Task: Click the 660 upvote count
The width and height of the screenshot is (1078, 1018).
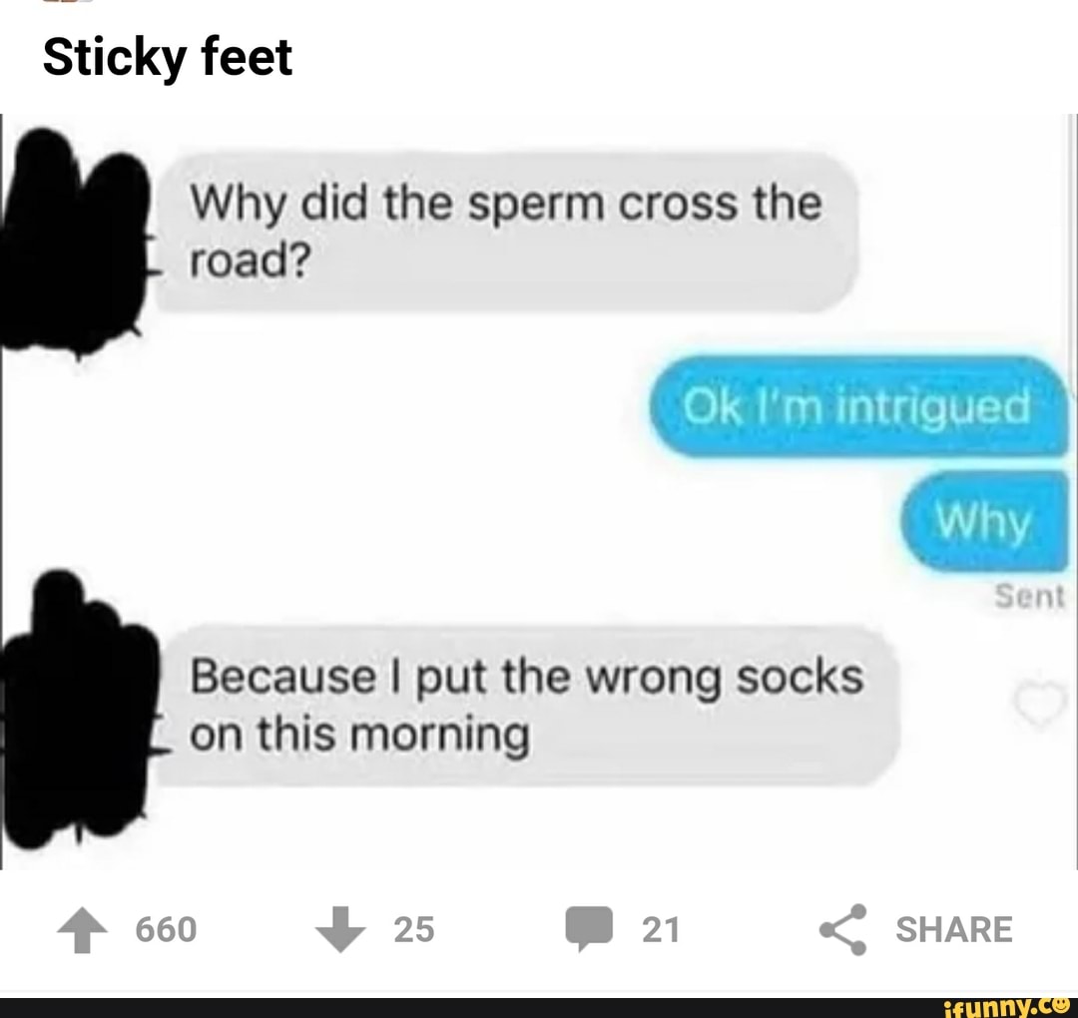Action: pyautogui.click(x=165, y=930)
